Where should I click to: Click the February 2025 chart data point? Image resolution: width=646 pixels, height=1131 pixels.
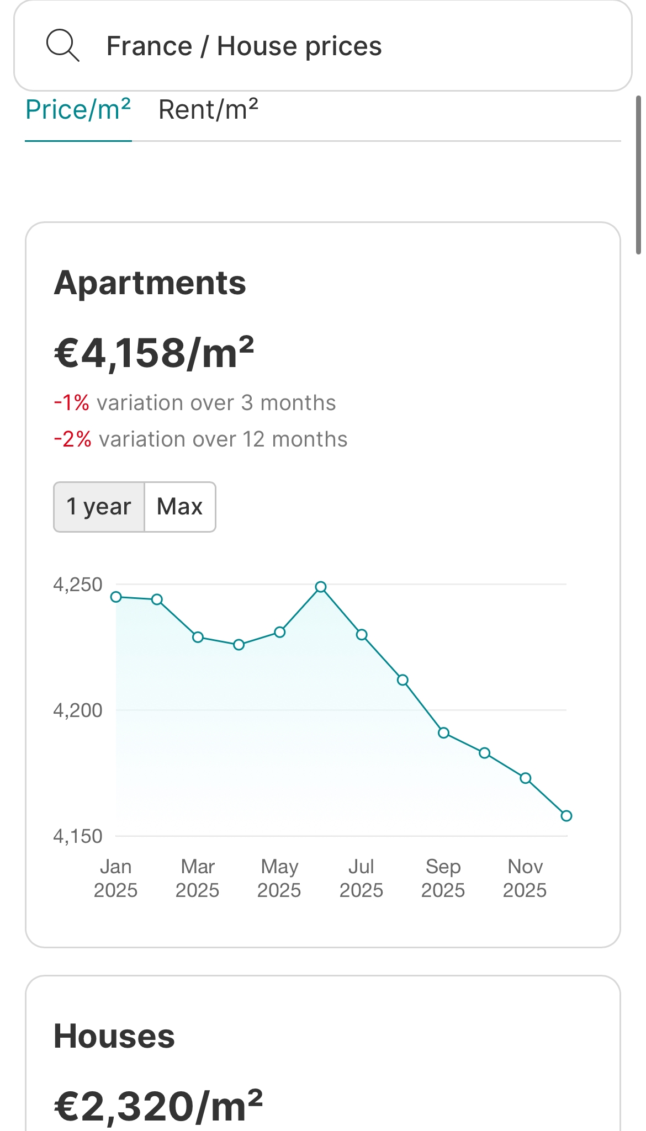[157, 599]
